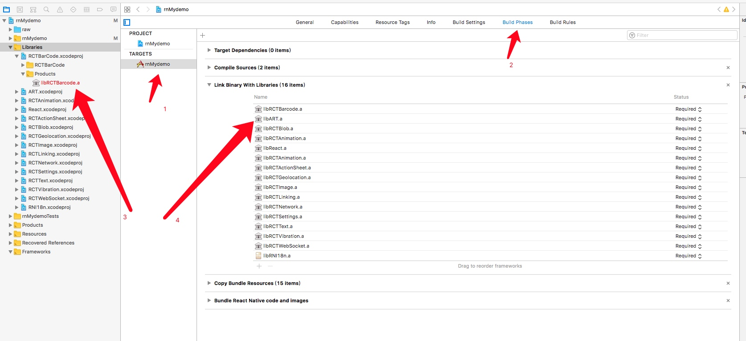Expand Target Dependencies section

(209, 50)
